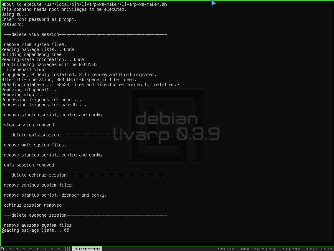The width and height of the screenshot is (334, 251).
Task: Click the 'remove awesome system files.' line
Action: point(39,225)
